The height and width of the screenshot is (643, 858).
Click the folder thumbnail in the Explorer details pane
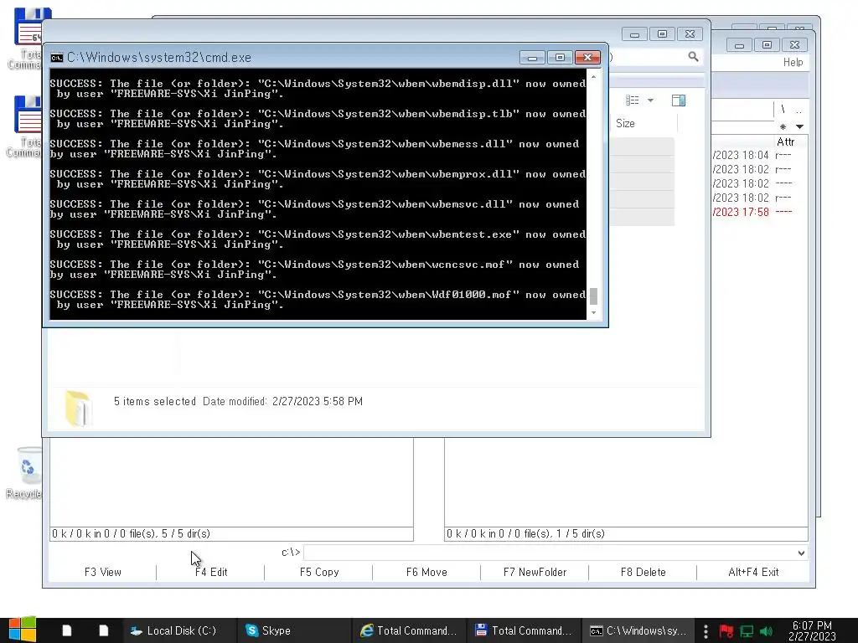pyautogui.click(x=78, y=409)
